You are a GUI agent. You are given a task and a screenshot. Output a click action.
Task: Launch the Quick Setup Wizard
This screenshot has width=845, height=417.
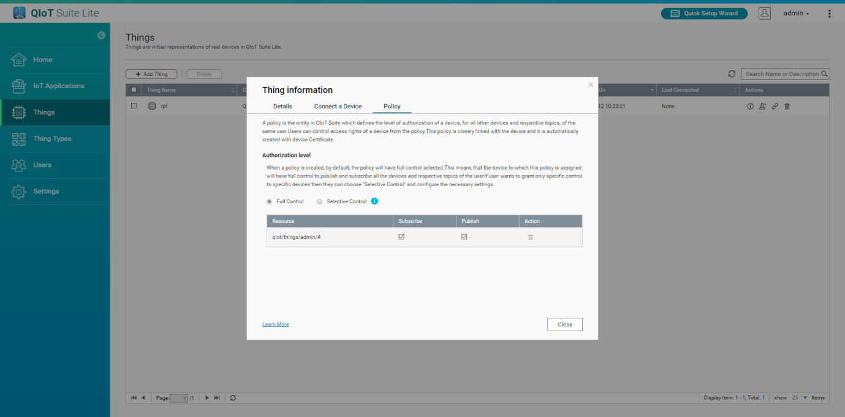coord(704,13)
